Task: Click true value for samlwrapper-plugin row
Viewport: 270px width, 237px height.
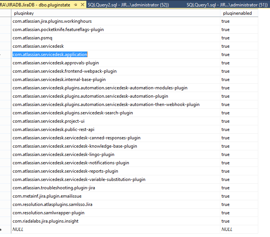Action: [239, 213]
